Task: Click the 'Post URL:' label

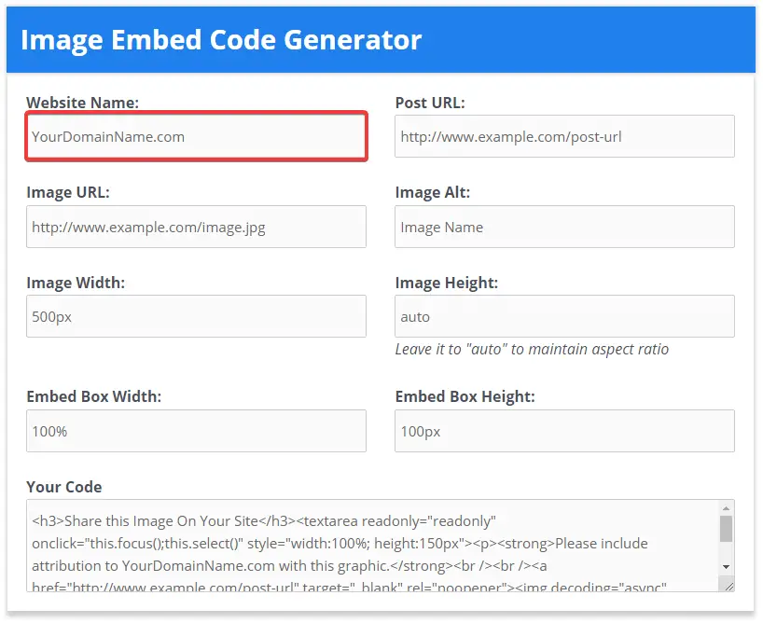Action: click(430, 103)
